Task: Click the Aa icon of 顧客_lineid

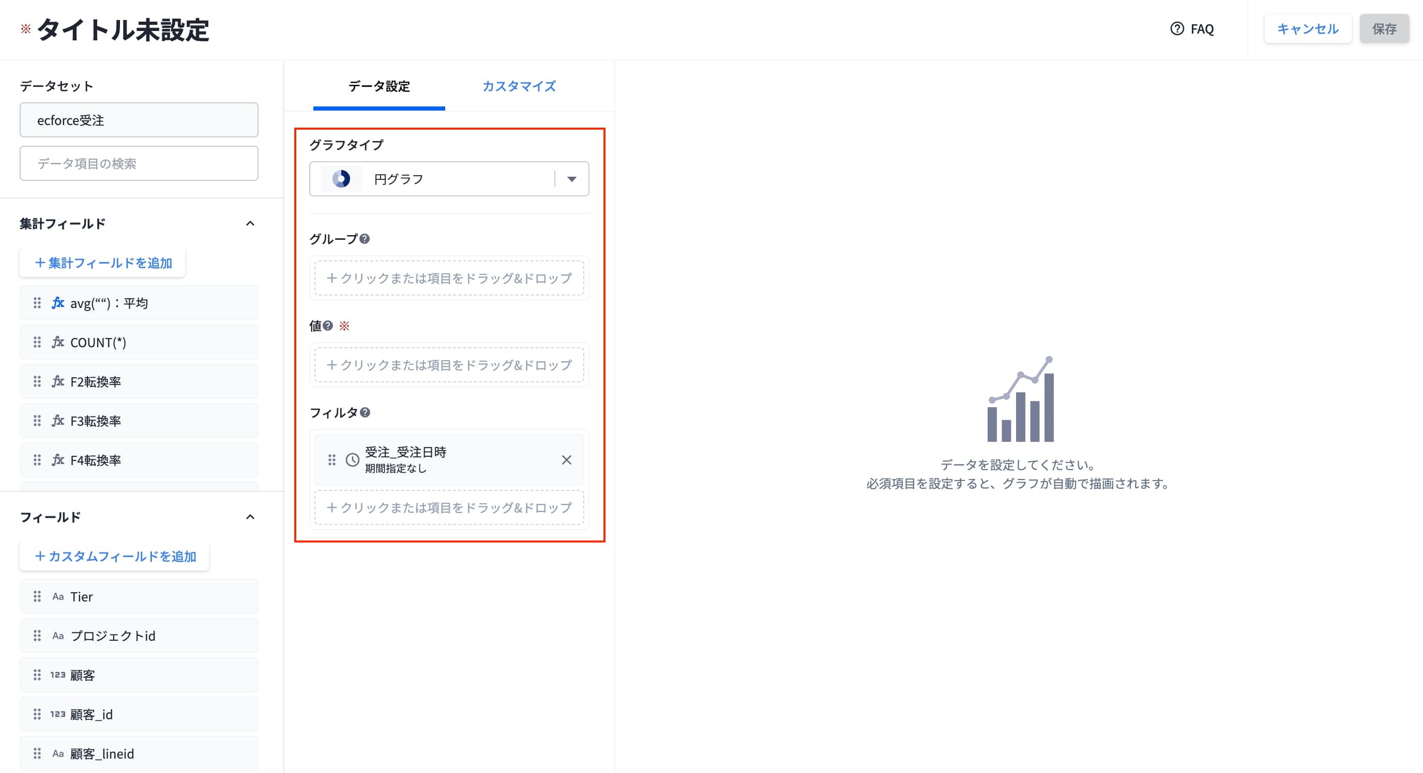Action: coord(58,754)
